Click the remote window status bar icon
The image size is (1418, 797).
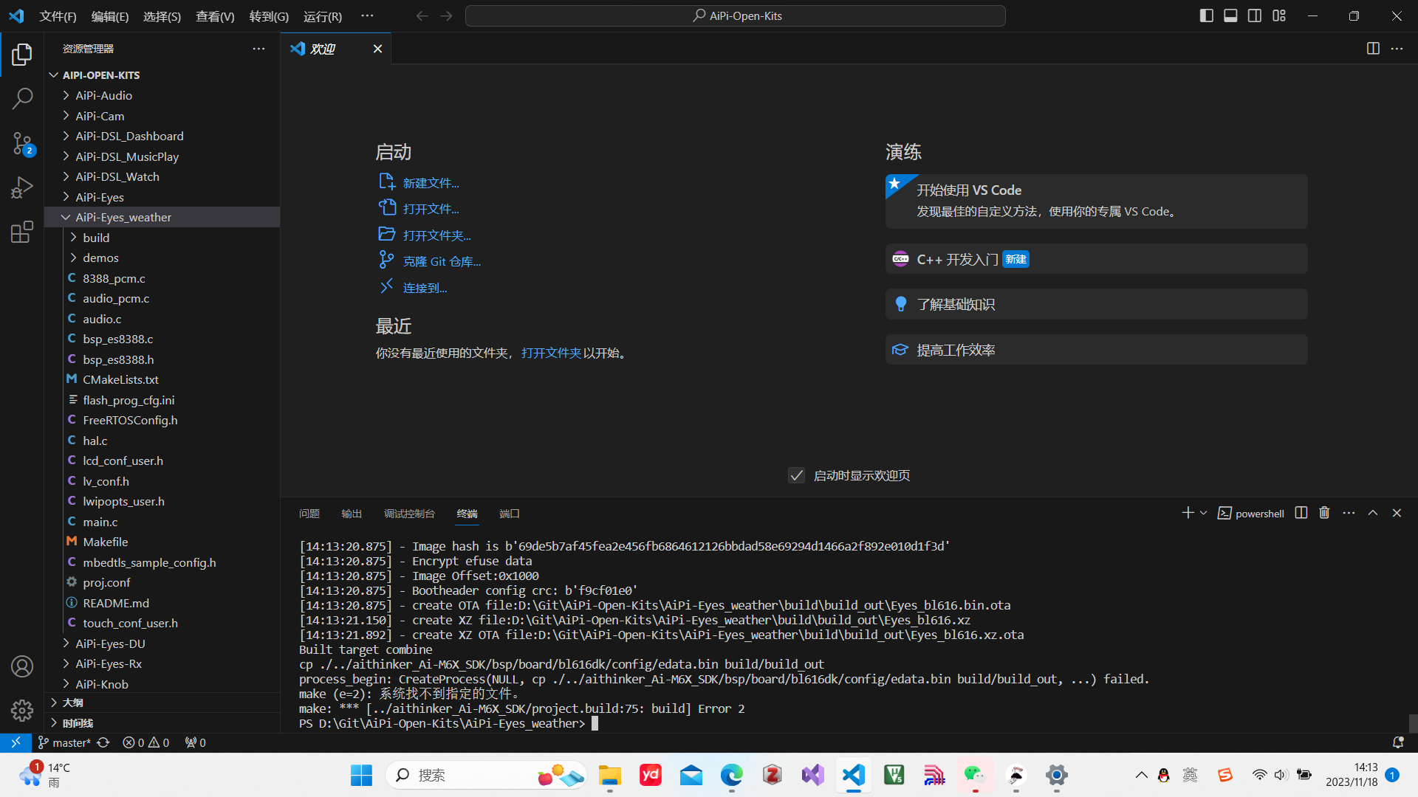[x=16, y=742]
